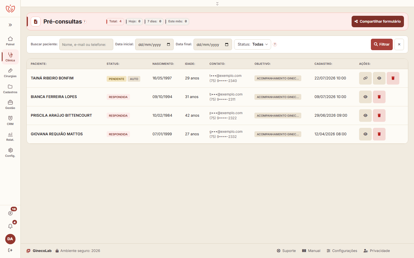Collapse top panel chevron at top center
414x258 pixels.
pos(217,3)
